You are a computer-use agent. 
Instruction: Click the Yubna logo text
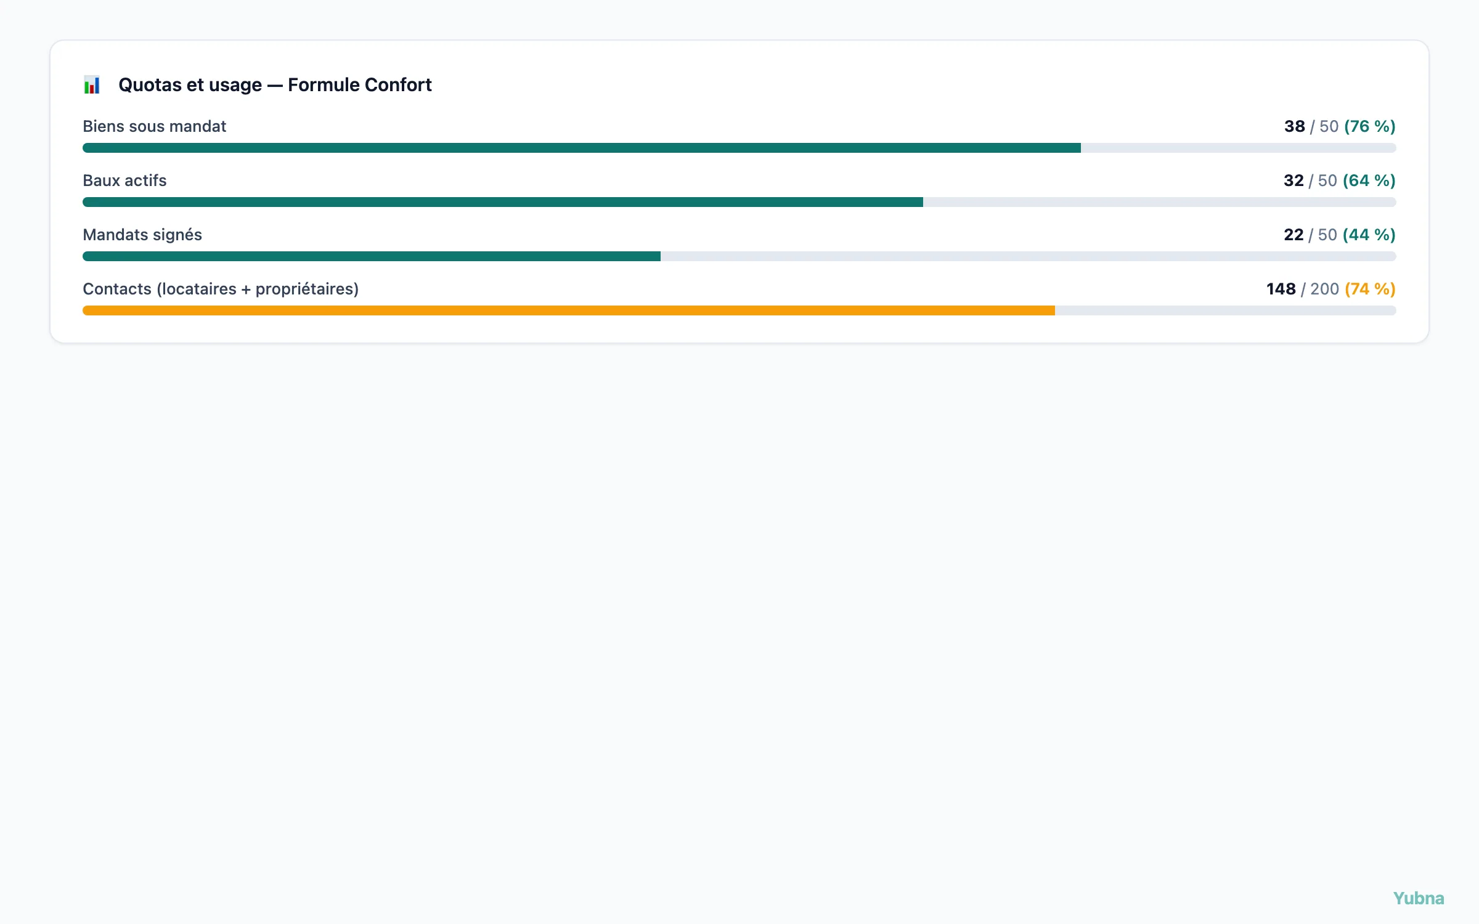click(x=1419, y=898)
